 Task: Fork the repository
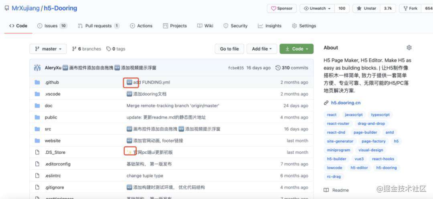(x=411, y=8)
